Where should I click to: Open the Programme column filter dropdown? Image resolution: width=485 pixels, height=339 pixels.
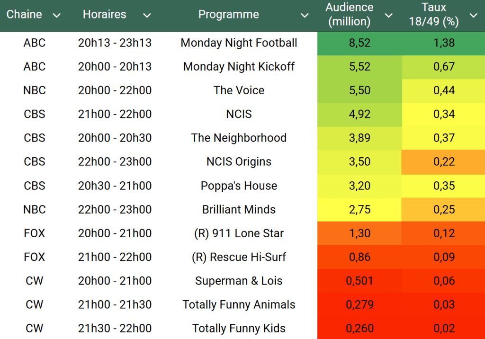305,16
